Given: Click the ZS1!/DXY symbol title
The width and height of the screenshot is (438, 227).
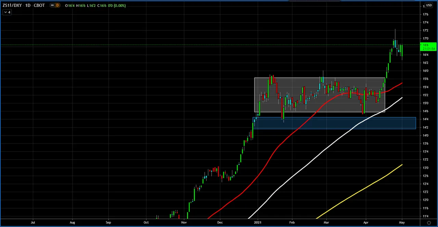Looking at the screenshot, I should click(12, 5).
